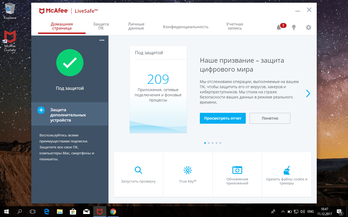This screenshot has height=217, width=348.
Task: Select the Учетная запись tab
Action: coord(235,26)
